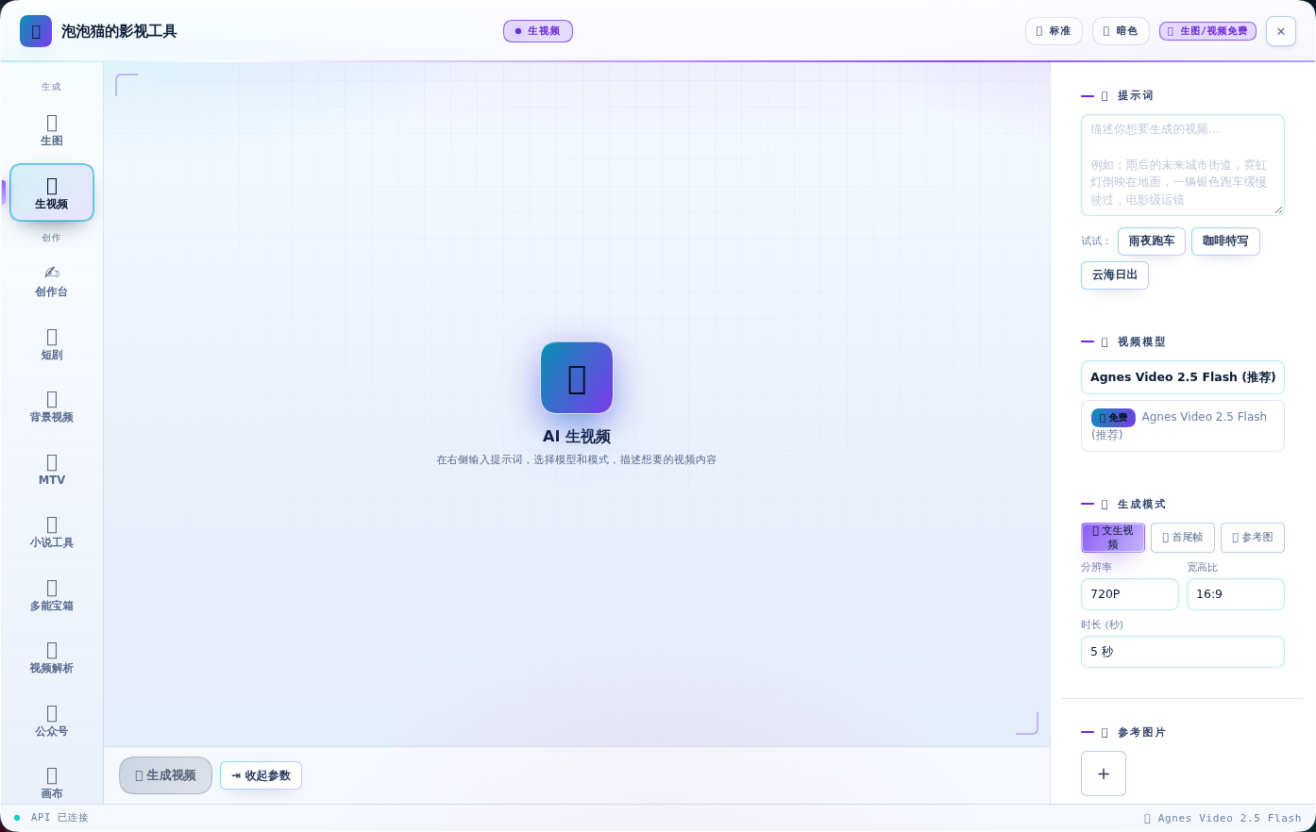Open the 创作台 sidebar item

tap(52, 281)
